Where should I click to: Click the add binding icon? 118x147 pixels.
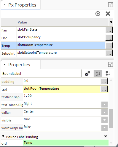click(88, 73)
